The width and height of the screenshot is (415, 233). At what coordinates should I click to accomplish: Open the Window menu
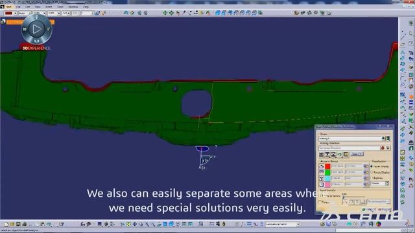click(x=73, y=6)
